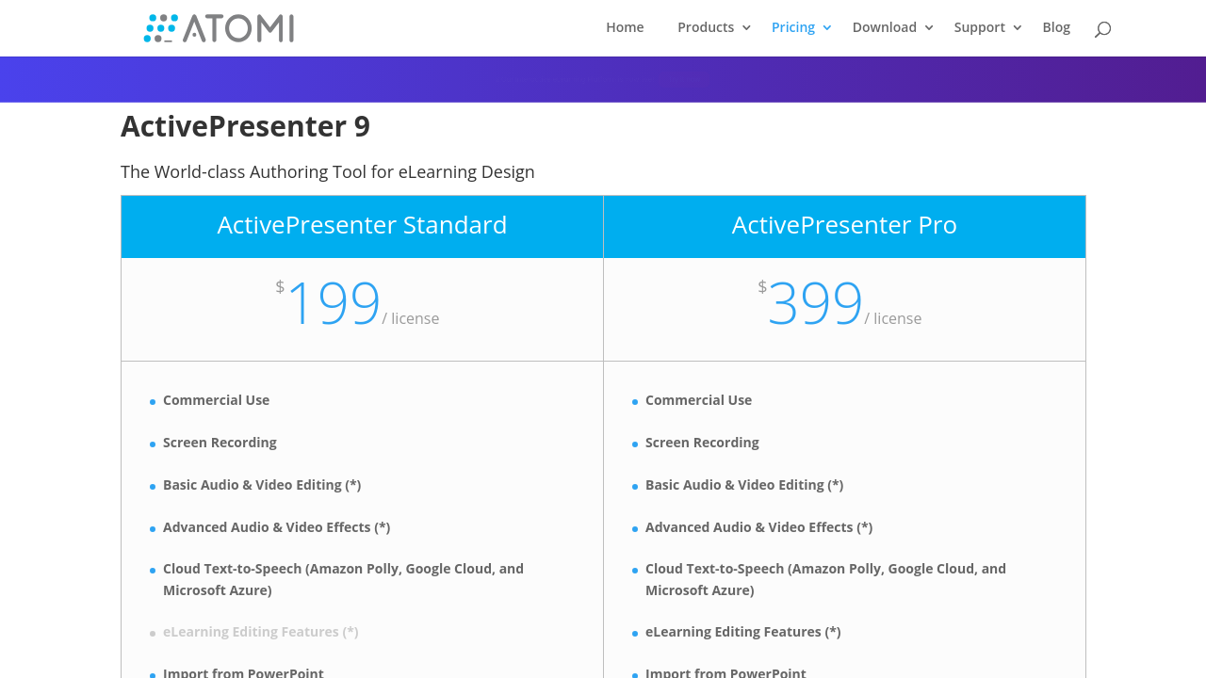Screen dimensions: 1206x678
Task: Expand the Pricing dropdown chevron
Action: click(828, 28)
